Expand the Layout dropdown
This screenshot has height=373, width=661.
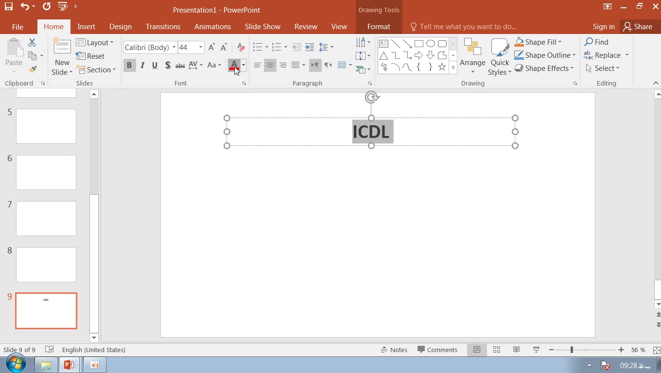[95, 43]
